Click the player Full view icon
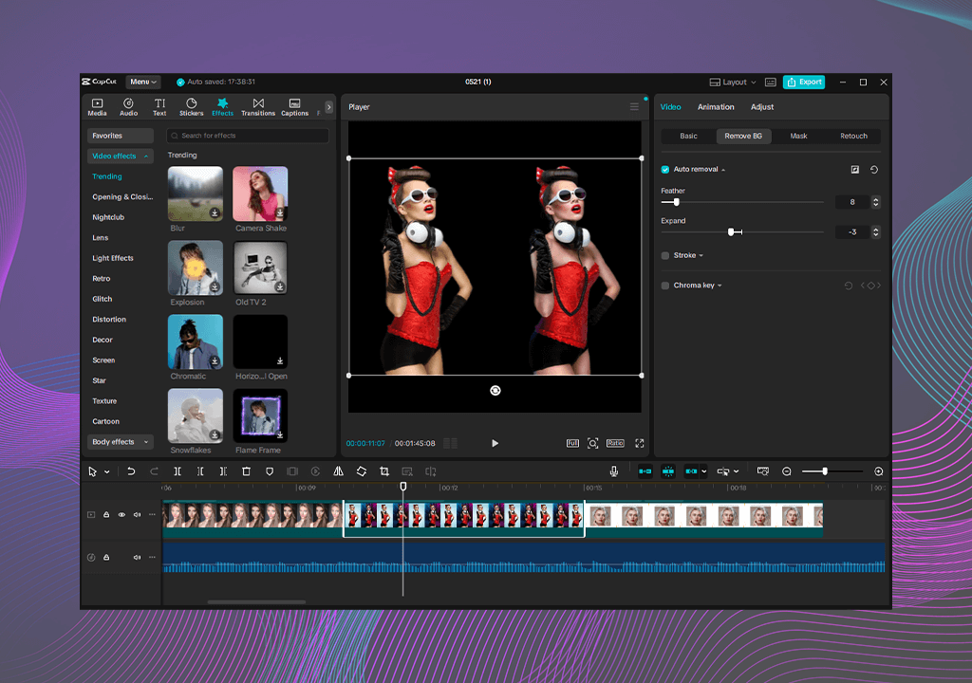This screenshot has height=683, width=972. pos(572,443)
